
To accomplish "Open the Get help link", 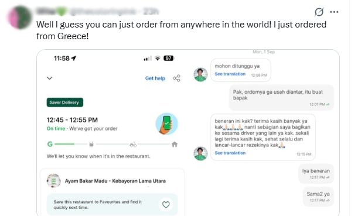I will point(155,78).
